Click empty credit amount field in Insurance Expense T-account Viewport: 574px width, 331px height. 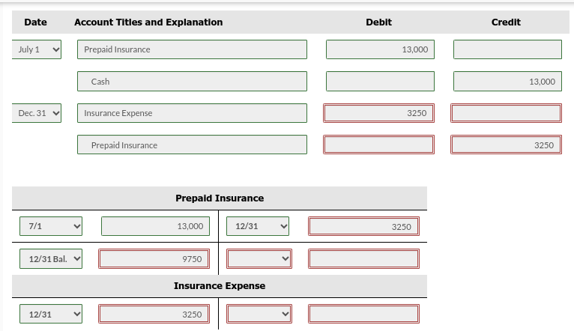[x=364, y=314]
